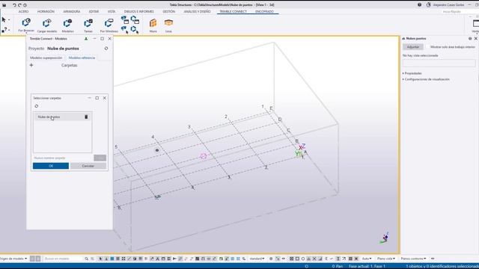The height and width of the screenshot is (269, 479).
Task: Open the ANÁLISIS Y DISEÑO tab
Action: tap(197, 12)
